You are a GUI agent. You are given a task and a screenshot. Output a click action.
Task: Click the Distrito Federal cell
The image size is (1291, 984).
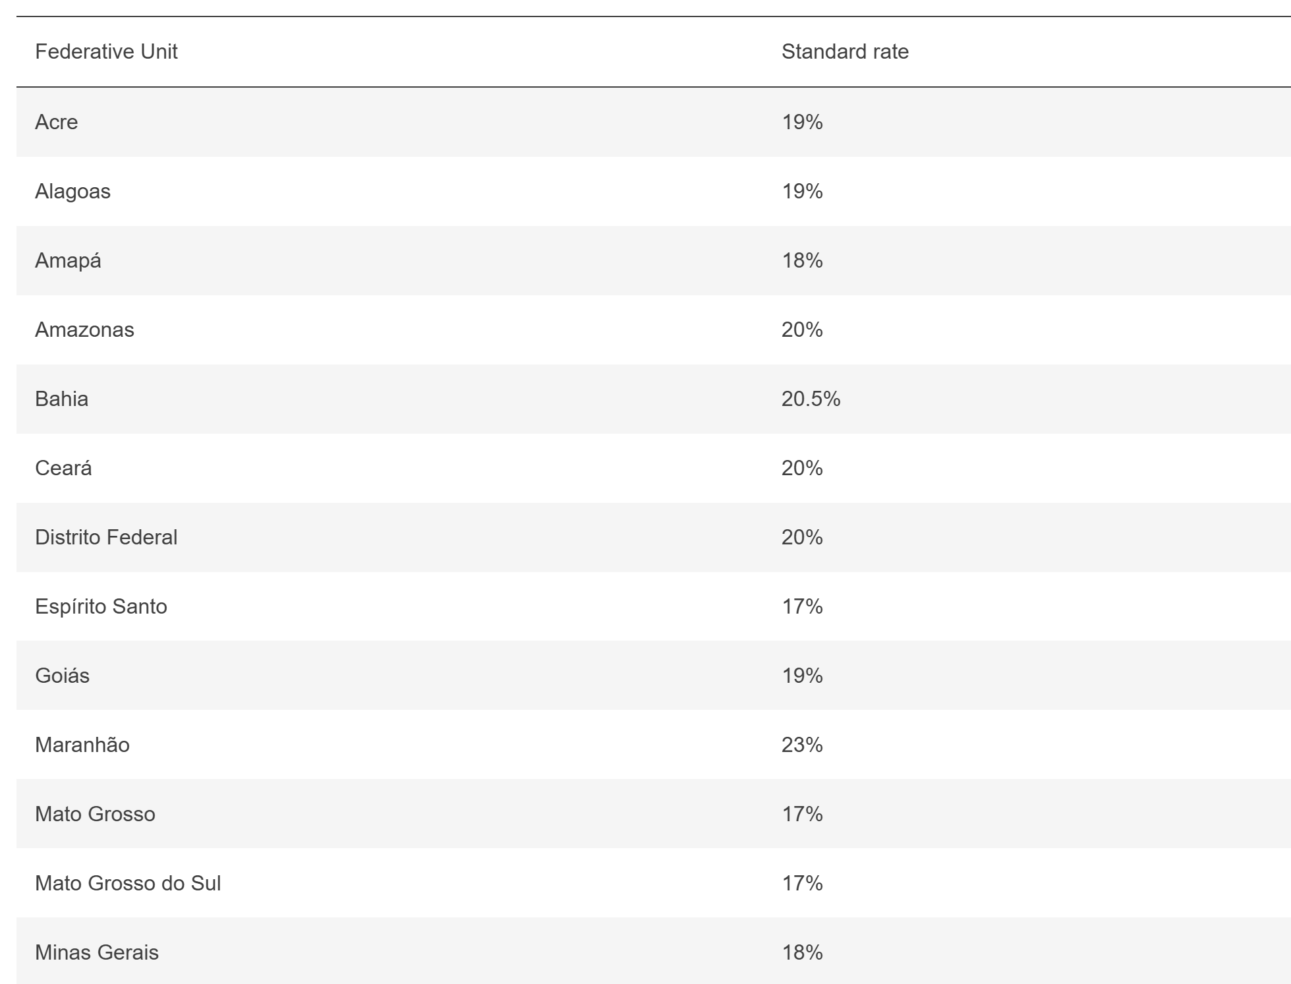pyautogui.click(x=106, y=537)
